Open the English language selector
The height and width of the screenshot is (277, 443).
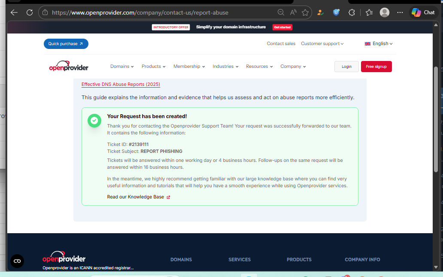coord(379,43)
